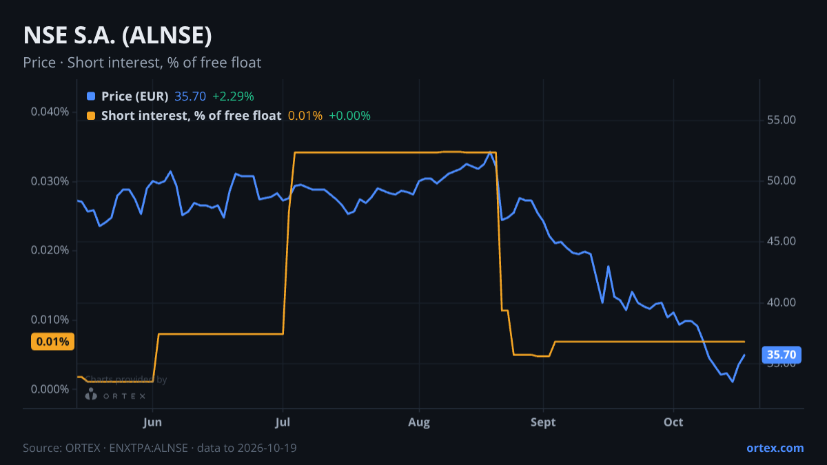
Task: Click the Jul x-axis label
Action: click(283, 422)
